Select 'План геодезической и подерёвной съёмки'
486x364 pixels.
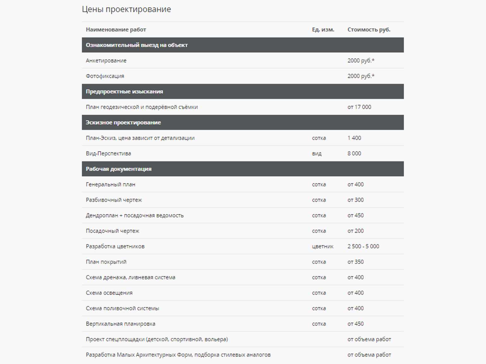pos(142,107)
